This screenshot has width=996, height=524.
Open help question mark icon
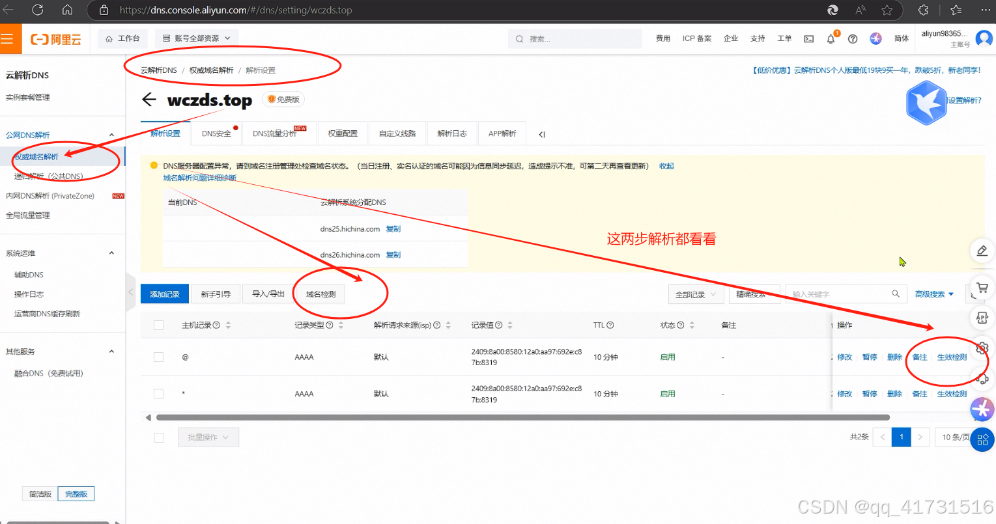point(853,39)
